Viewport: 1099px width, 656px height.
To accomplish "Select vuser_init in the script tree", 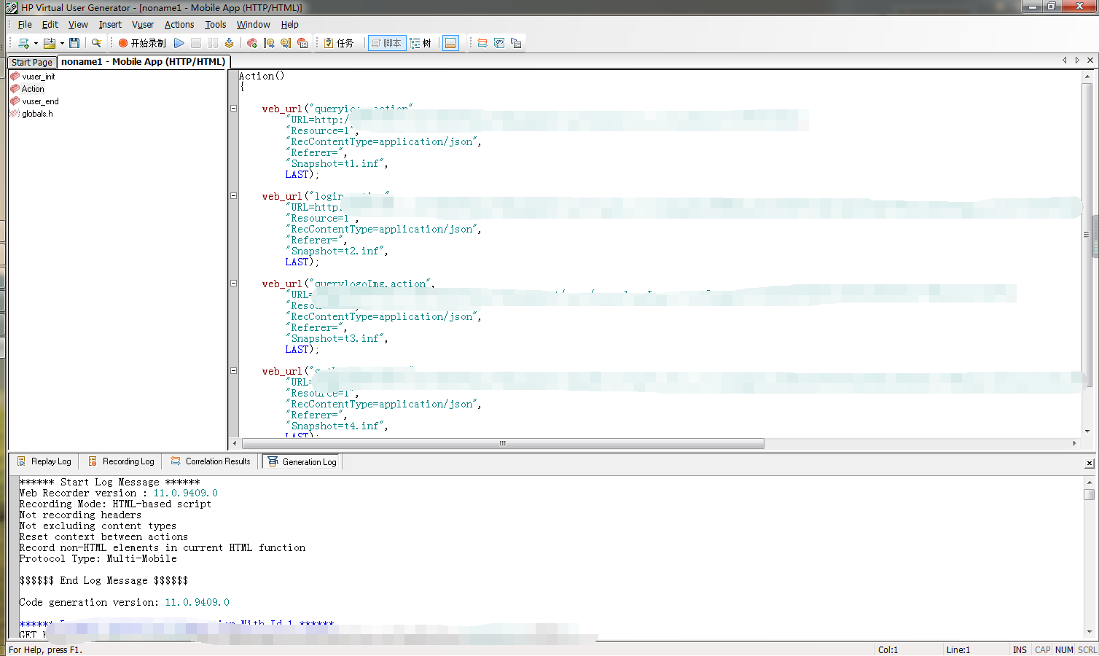I will tap(38, 77).
